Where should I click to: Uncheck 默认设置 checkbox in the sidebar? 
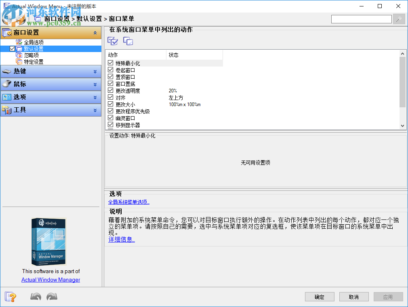[11, 48]
